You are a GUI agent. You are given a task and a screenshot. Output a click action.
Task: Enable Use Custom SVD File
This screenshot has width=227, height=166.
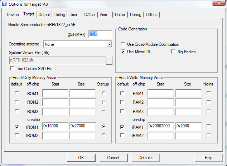coord(13,68)
